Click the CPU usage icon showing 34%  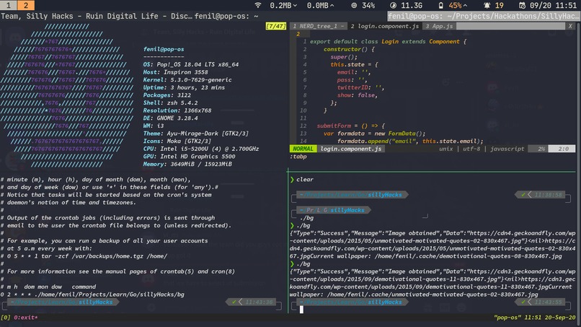354,5
